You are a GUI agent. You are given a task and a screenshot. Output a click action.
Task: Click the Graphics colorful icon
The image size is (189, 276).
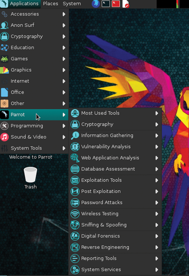point(5,70)
